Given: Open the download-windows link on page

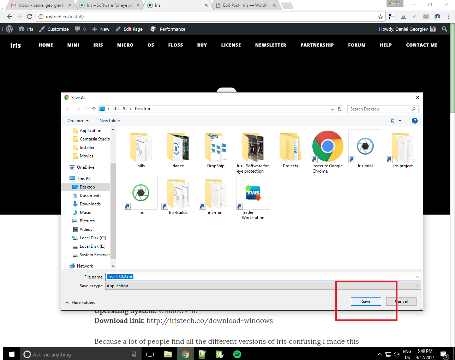Looking at the screenshot, I should [x=210, y=321].
